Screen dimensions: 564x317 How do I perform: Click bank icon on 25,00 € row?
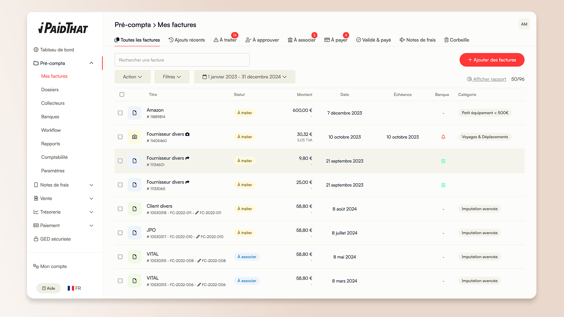click(x=443, y=185)
